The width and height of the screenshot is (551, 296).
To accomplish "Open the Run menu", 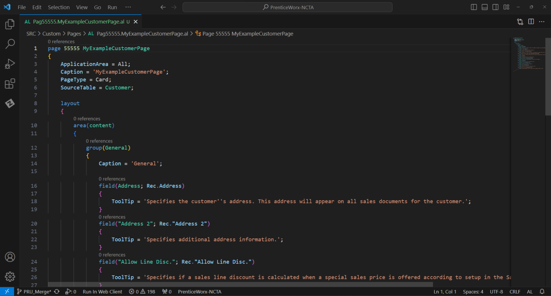I will (x=112, y=7).
